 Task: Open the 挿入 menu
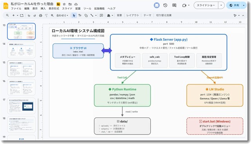(43, 9)
